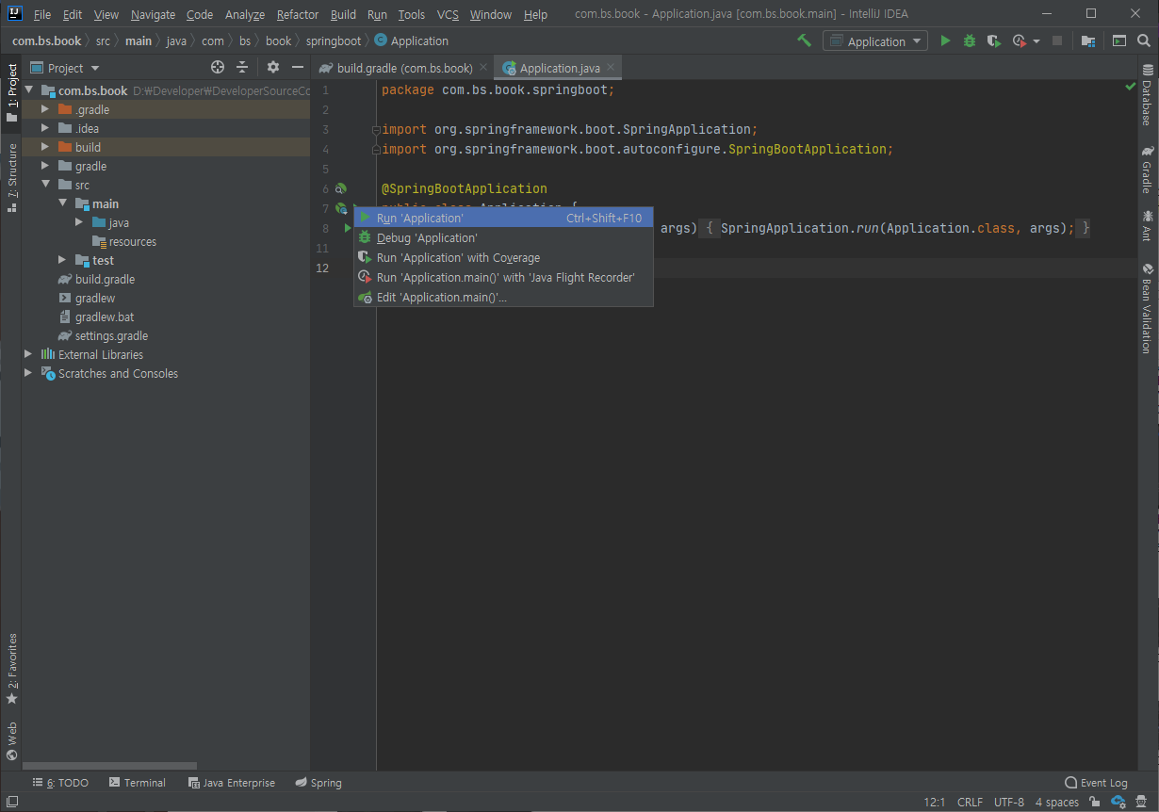Click the Search Everywhere magnifier icon
This screenshot has width=1159, height=812.
[1144, 41]
